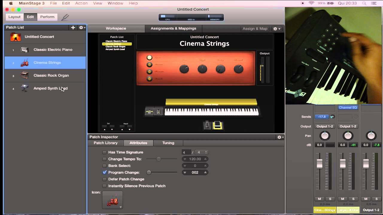Enable the Instantly Silence Previous Patch checkbox
The height and width of the screenshot is (215, 383).
(104, 186)
